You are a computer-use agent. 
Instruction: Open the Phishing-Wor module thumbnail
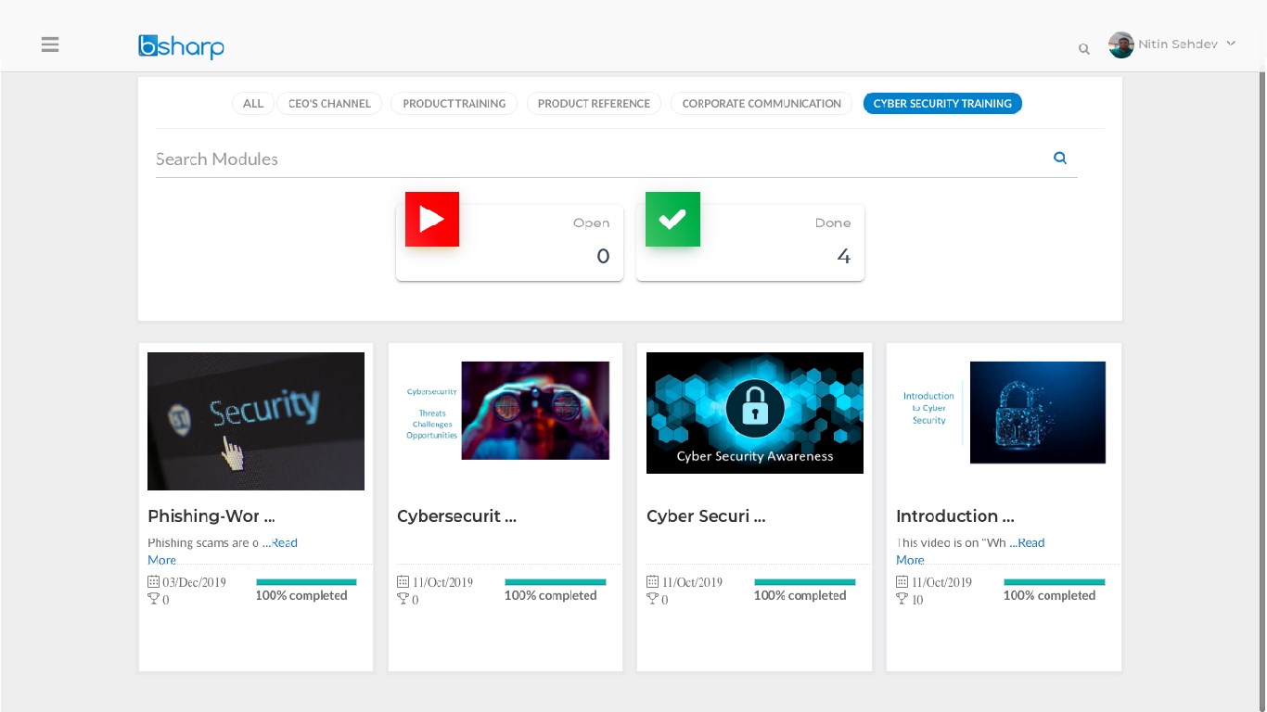pos(256,421)
